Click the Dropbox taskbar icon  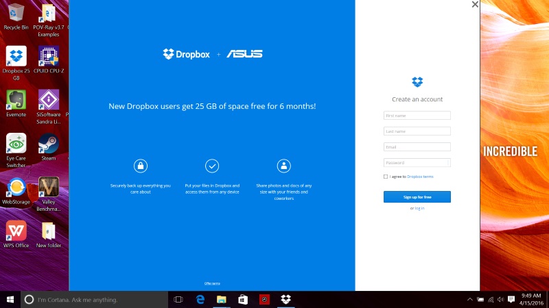[285, 300]
